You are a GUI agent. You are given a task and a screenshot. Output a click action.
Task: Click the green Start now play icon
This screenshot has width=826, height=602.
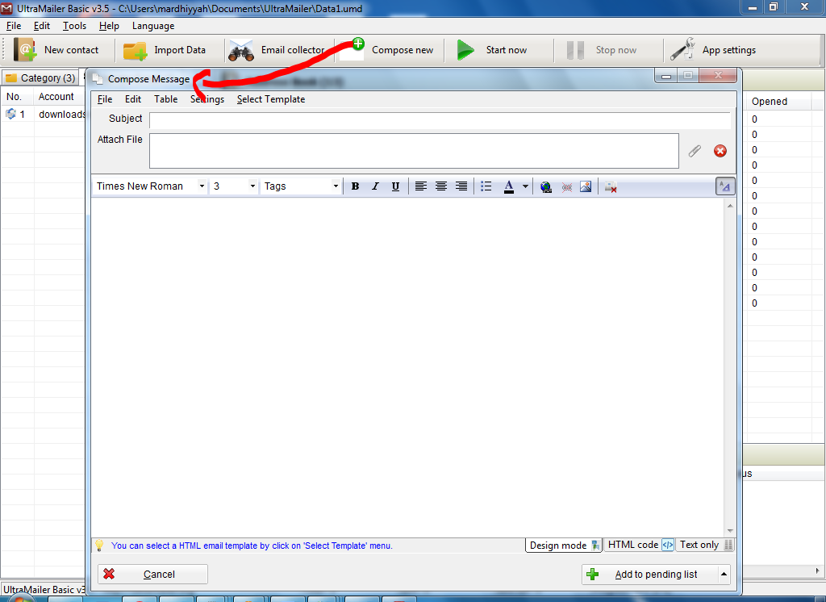coord(465,50)
